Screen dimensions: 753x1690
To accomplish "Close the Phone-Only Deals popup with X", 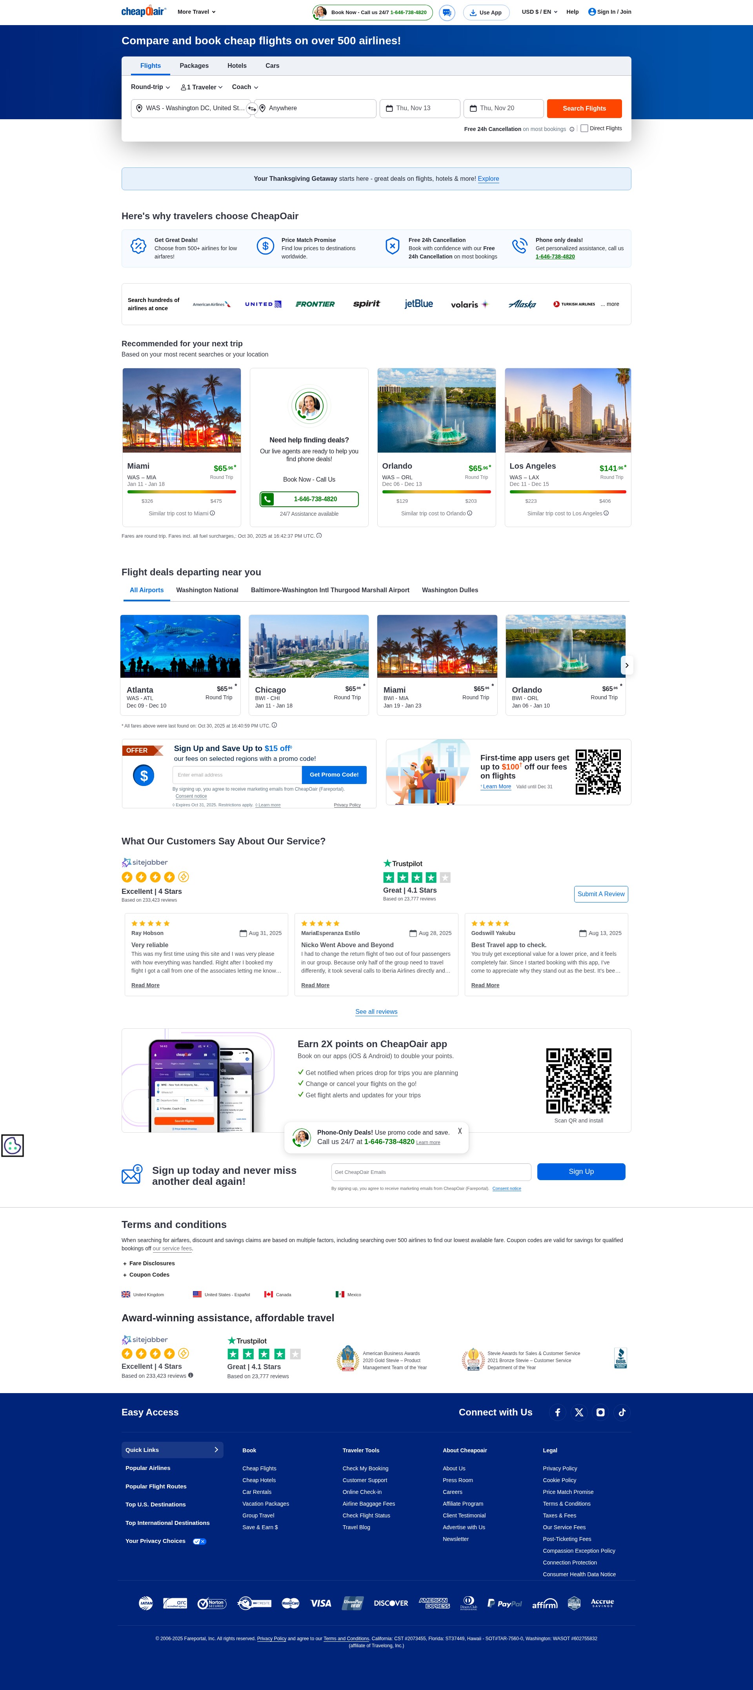I will (x=460, y=1131).
